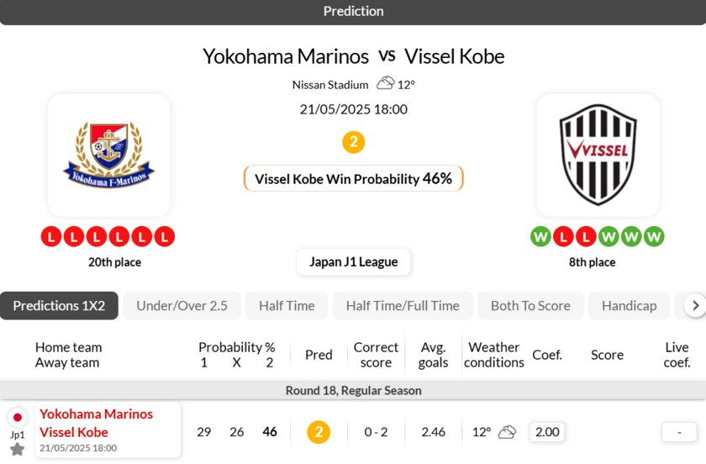Click the orange prediction 2 badge in header
This screenshot has width=706, height=464.
(x=353, y=143)
